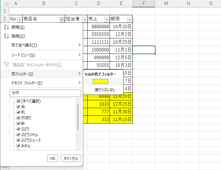Click cell with value 5555555

(98, 34)
